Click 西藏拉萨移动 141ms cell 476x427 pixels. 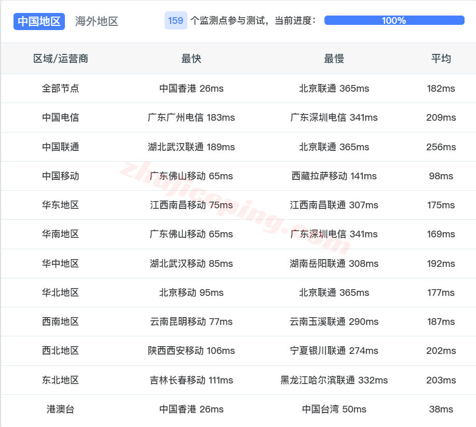click(x=335, y=176)
